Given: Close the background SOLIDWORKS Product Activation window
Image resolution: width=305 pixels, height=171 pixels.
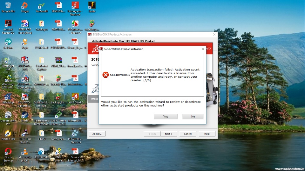Looking at the screenshot, I should pyautogui.click(x=214, y=34).
